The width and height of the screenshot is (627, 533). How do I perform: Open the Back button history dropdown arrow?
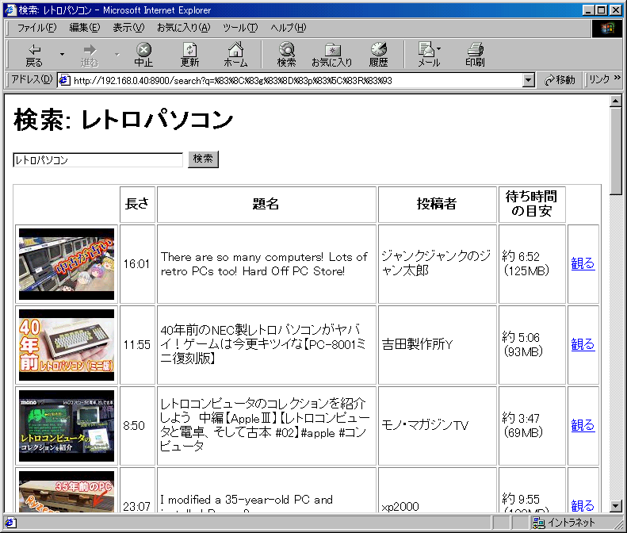tap(62, 54)
